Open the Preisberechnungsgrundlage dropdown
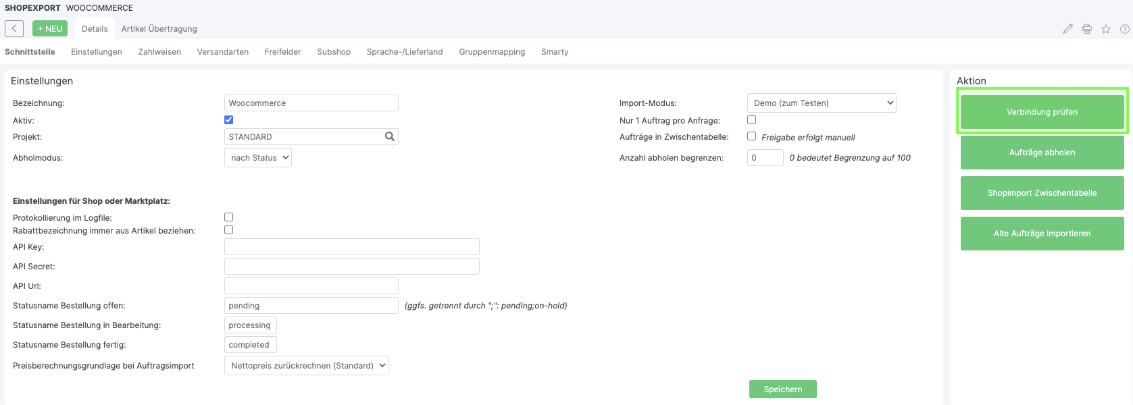Screen dimensions: 1133x405 [x=306, y=365]
